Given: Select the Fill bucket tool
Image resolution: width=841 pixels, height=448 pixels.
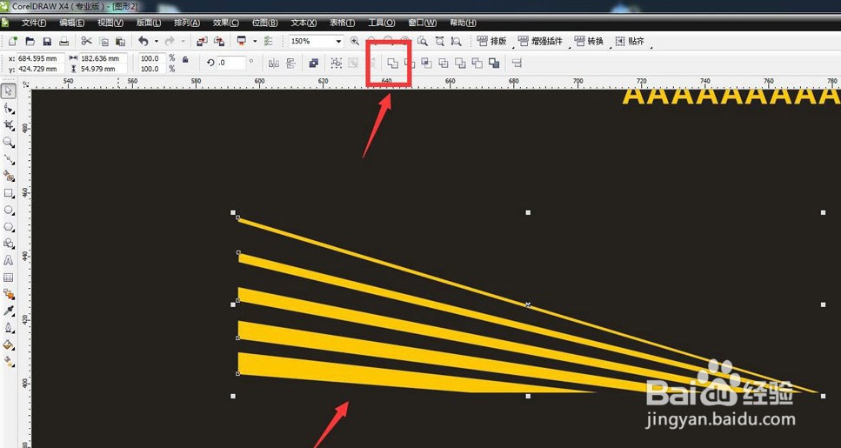Looking at the screenshot, I should (9, 344).
